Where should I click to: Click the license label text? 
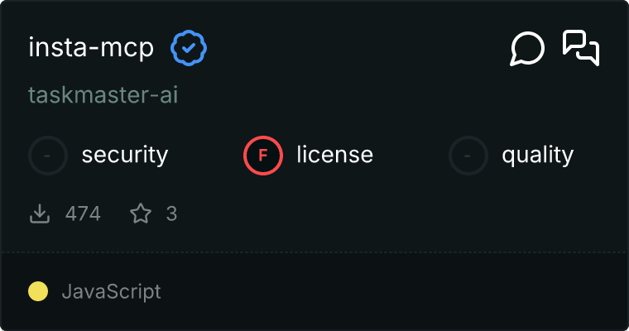click(x=334, y=155)
